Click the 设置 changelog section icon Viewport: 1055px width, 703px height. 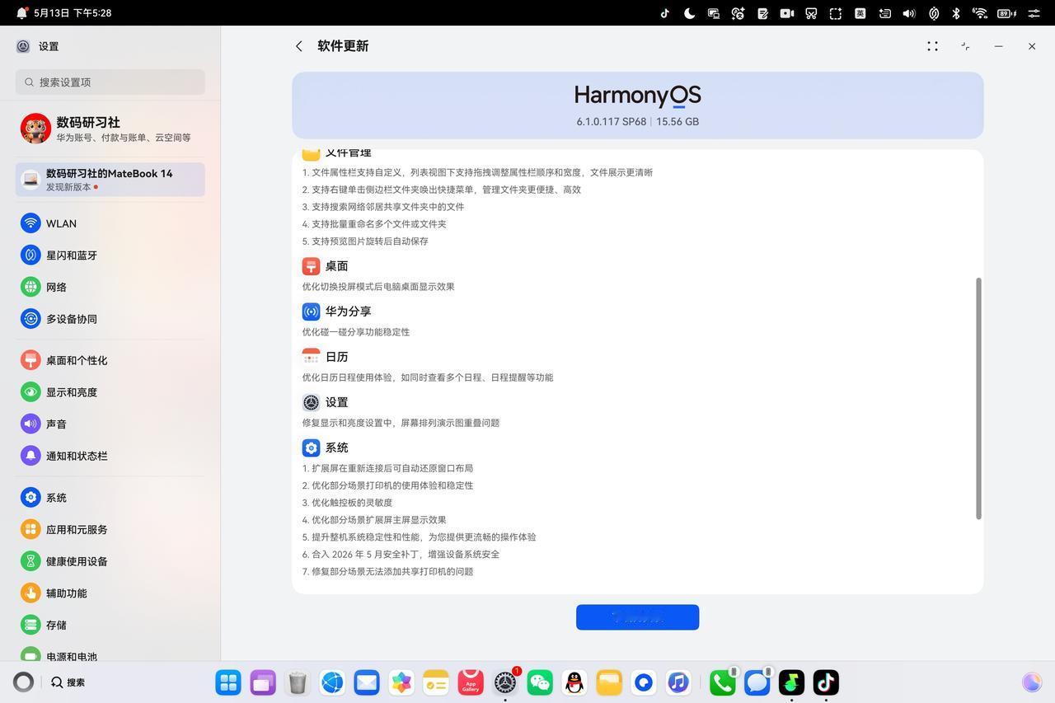(x=311, y=402)
